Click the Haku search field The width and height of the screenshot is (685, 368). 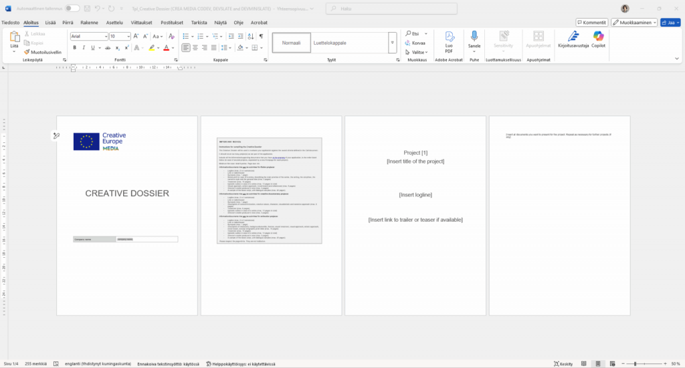[x=391, y=8]
